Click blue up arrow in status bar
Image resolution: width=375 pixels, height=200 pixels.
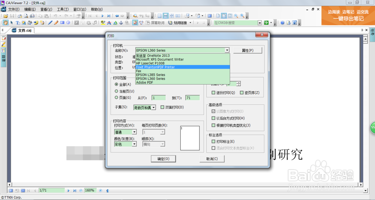pyautogui.click(x=107, y=190)
